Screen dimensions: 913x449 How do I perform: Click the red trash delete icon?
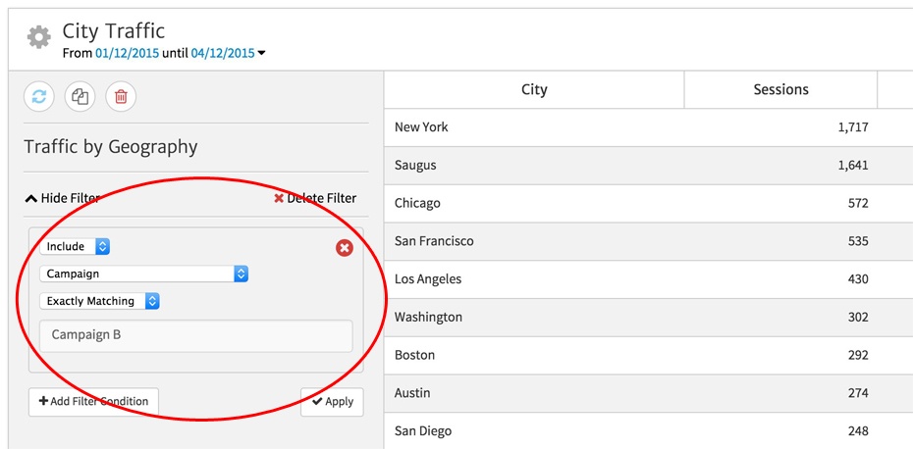[x=121, y=96]
